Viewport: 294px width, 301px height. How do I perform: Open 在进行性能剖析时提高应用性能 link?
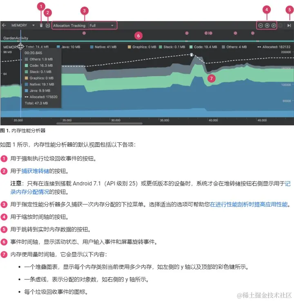coord(249,204)
